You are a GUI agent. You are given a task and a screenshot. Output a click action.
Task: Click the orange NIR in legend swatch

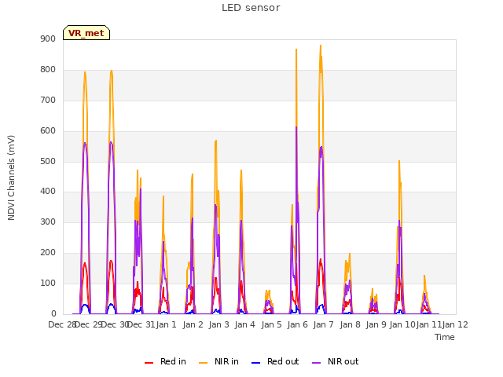[x=203, y=363]
